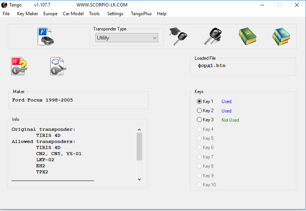Image resolution: width=306 pixels, height=211 pixels.
Task: Select the Key 6 radio button
Action: (199, 148)
